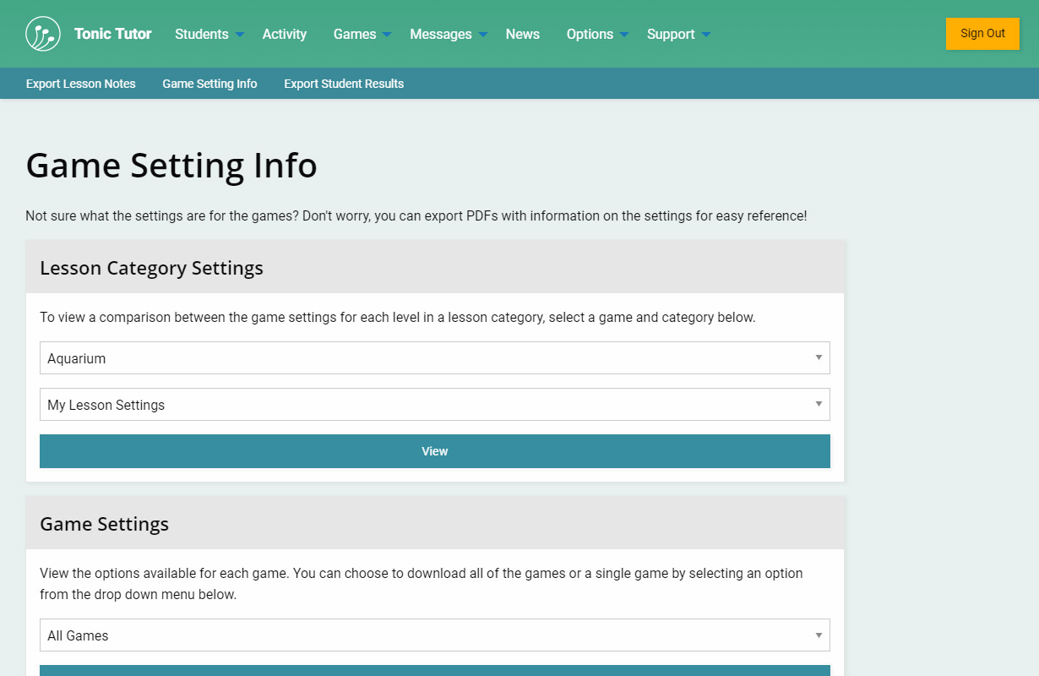Click the Tonic Tutor brand name

[112, 34]
